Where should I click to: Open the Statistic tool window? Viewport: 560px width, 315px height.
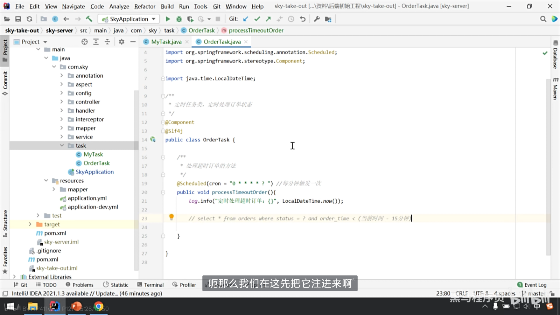(115, 285)
